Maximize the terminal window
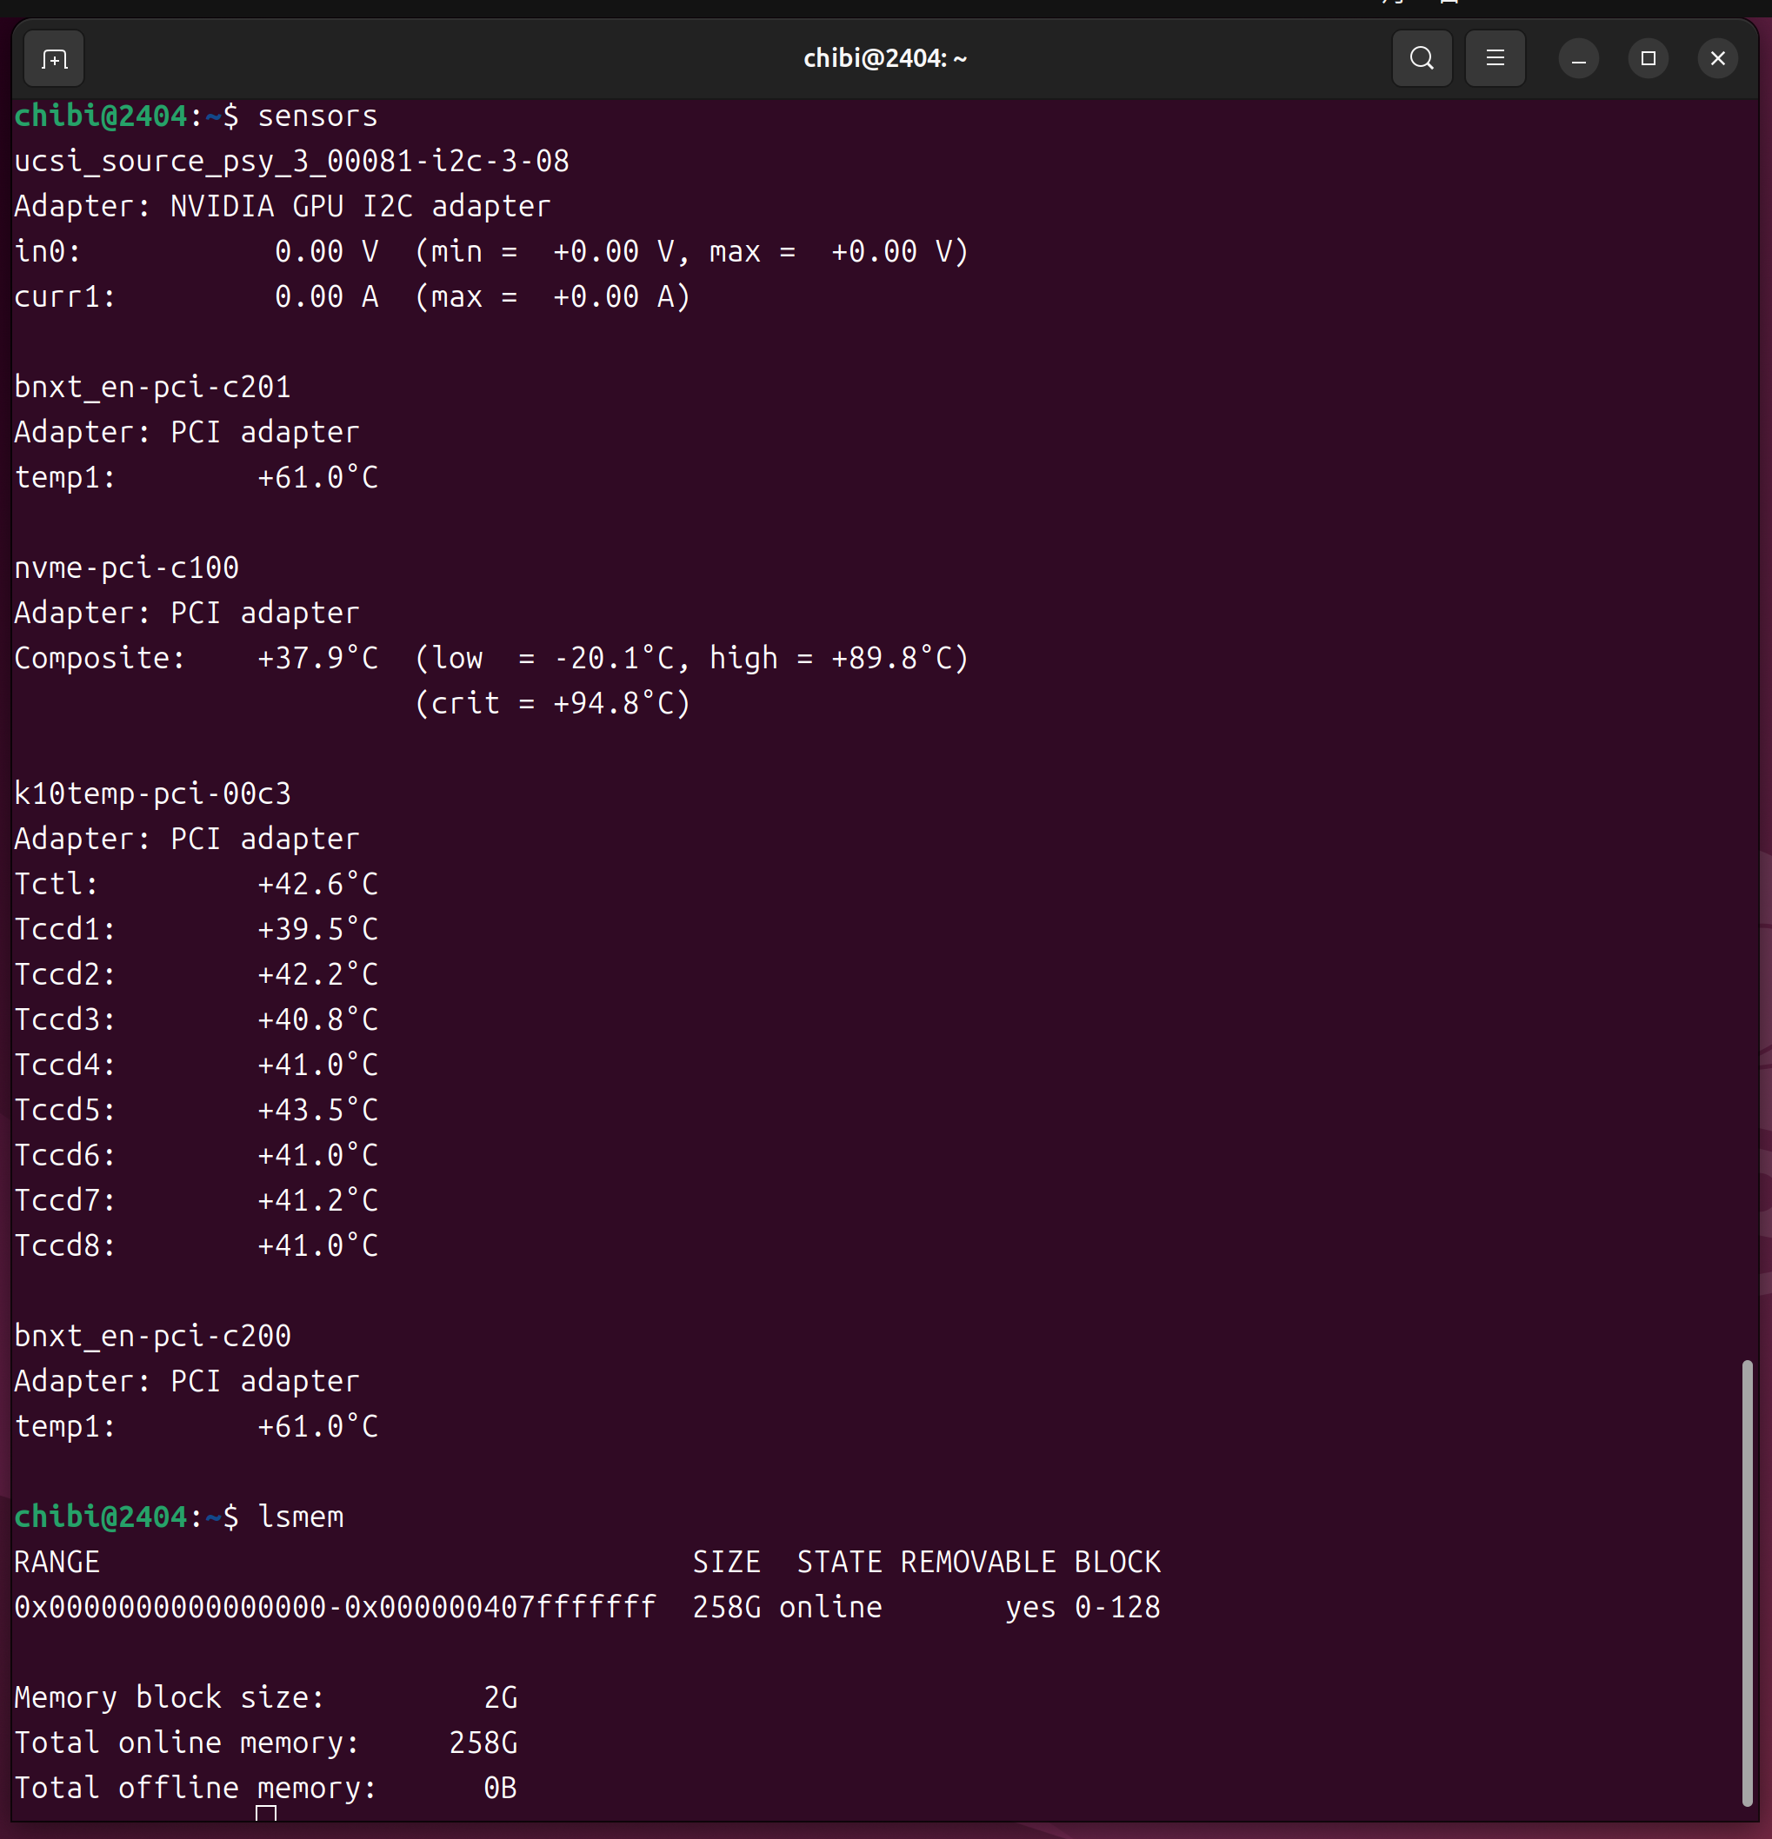Screen dimensions: 1772x1839 [1647, 59]
